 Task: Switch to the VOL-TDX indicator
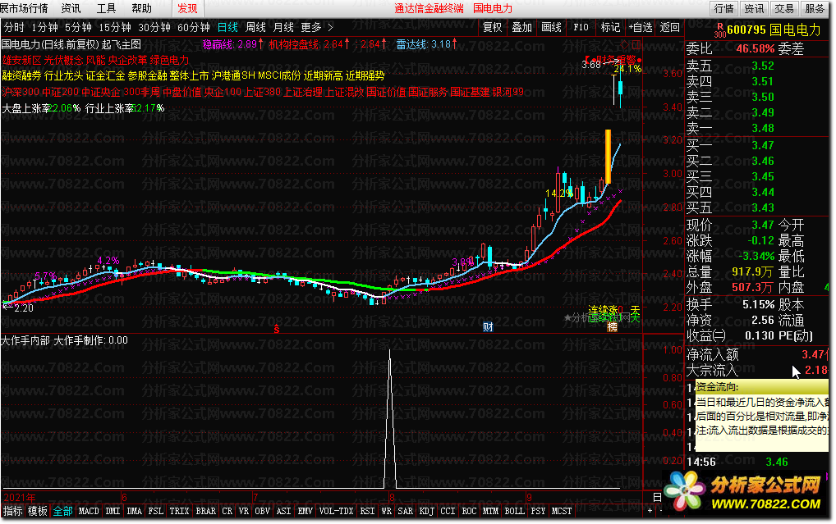[337, 511]
